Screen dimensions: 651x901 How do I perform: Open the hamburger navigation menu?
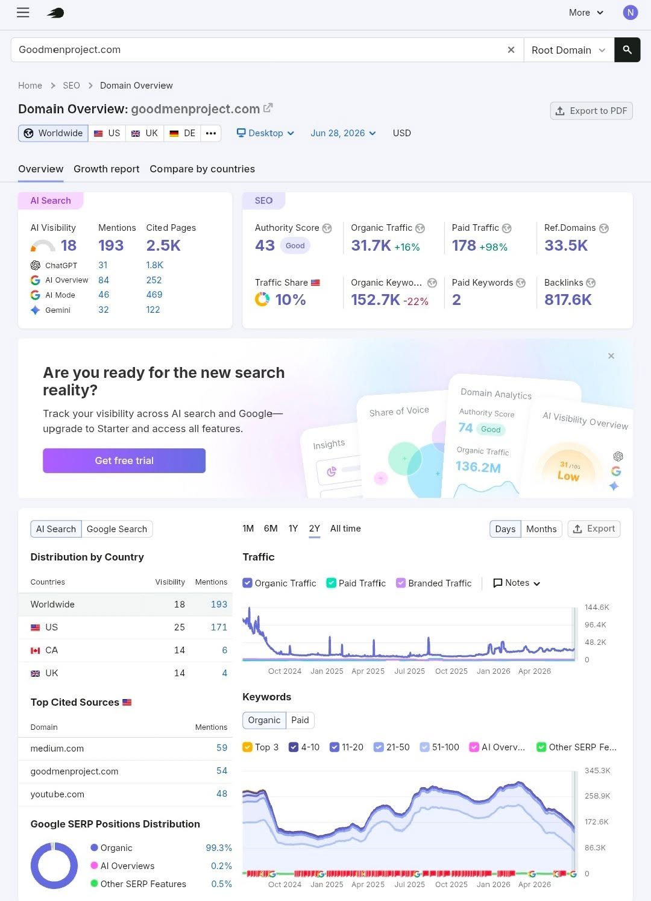coord(23,13)
